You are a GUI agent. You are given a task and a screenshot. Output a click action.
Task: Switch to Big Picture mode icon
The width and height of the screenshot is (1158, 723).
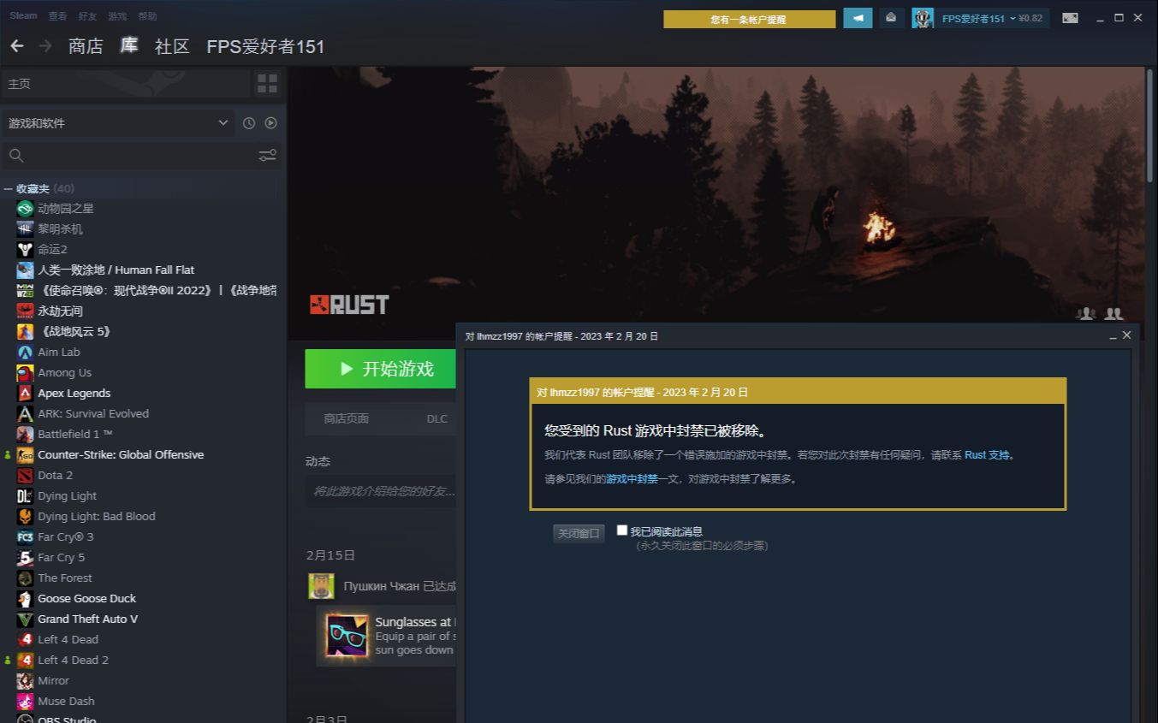tap(1070, 18)
